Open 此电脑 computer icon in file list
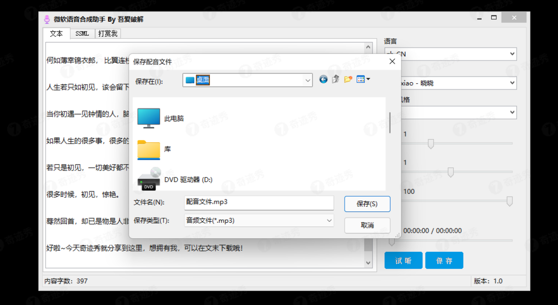This screenshot has height=305, width=558. [x=149, y=118]
